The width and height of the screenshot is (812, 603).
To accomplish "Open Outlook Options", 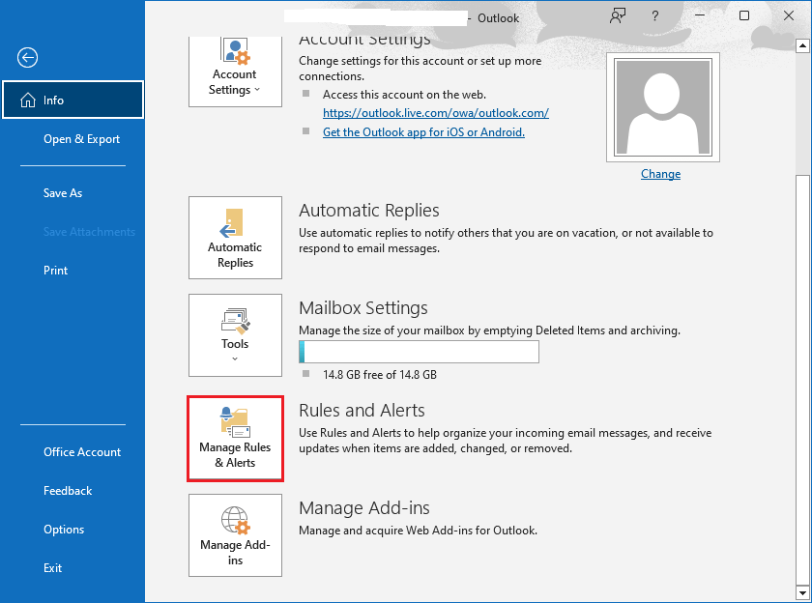I will [x=64, y=530].
